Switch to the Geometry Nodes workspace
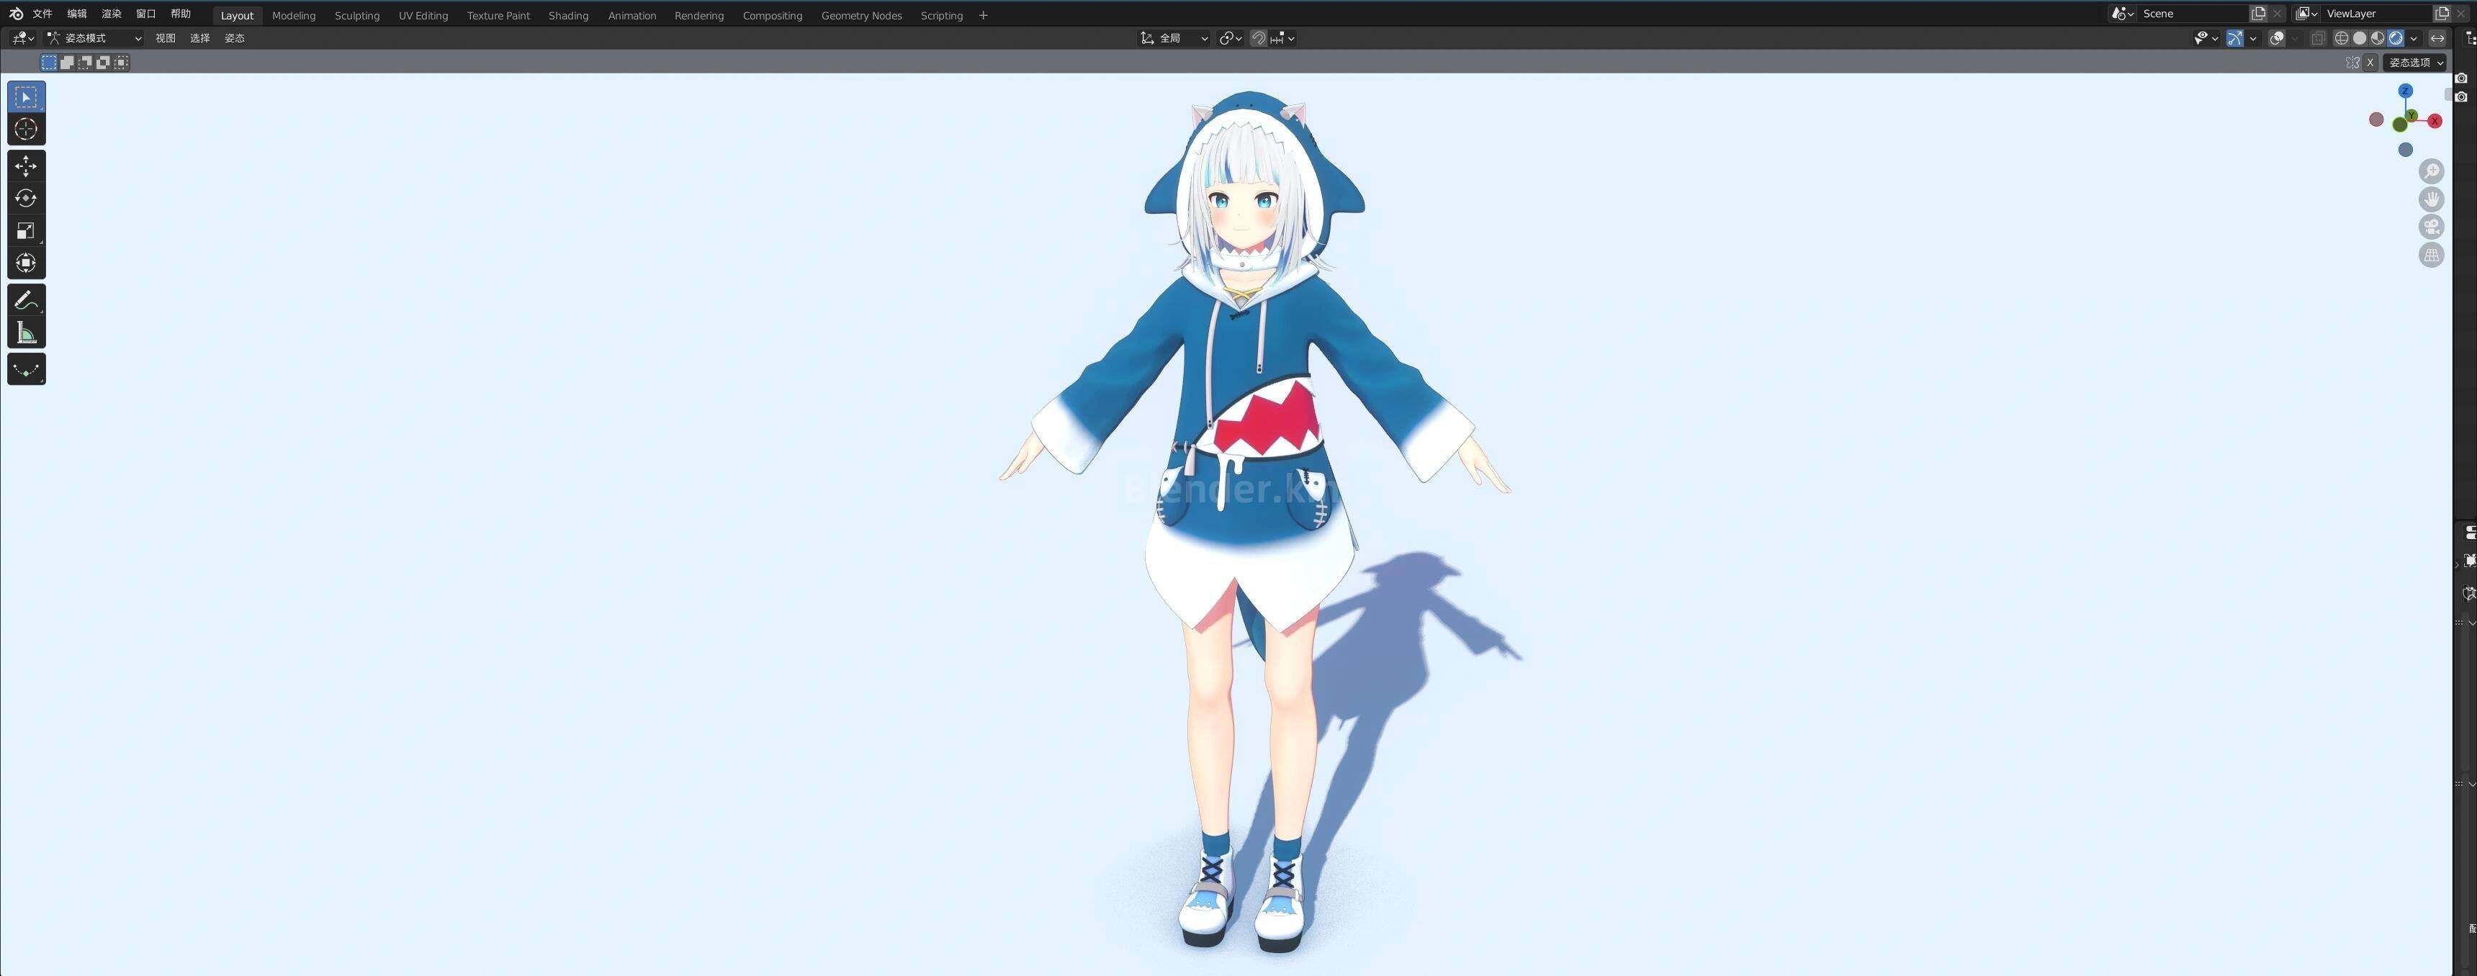The width and height of the screenshot is (2477, 976). (x=860, y=15)
